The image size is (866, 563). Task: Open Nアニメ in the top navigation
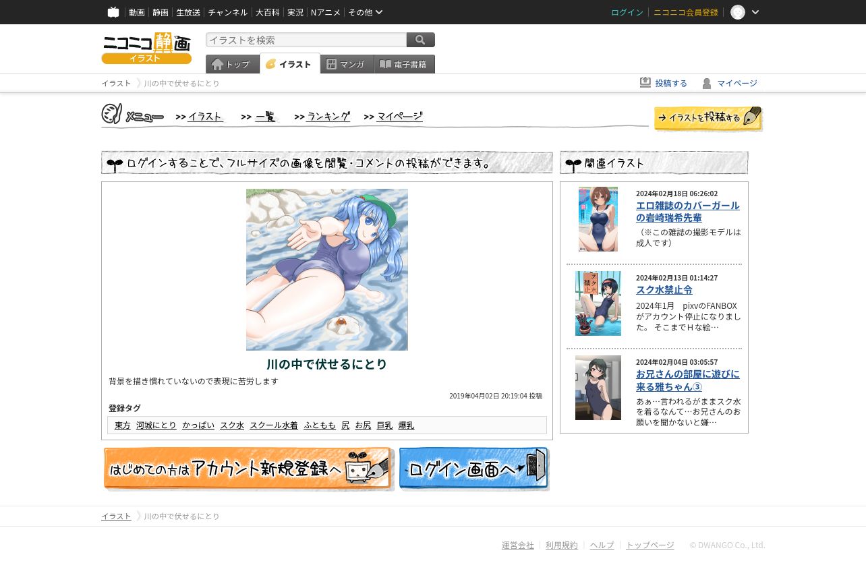326,12
